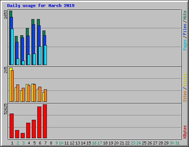Click day label 5 on the axis
This screenshot has width=189, height=147.
click(34, 143)
